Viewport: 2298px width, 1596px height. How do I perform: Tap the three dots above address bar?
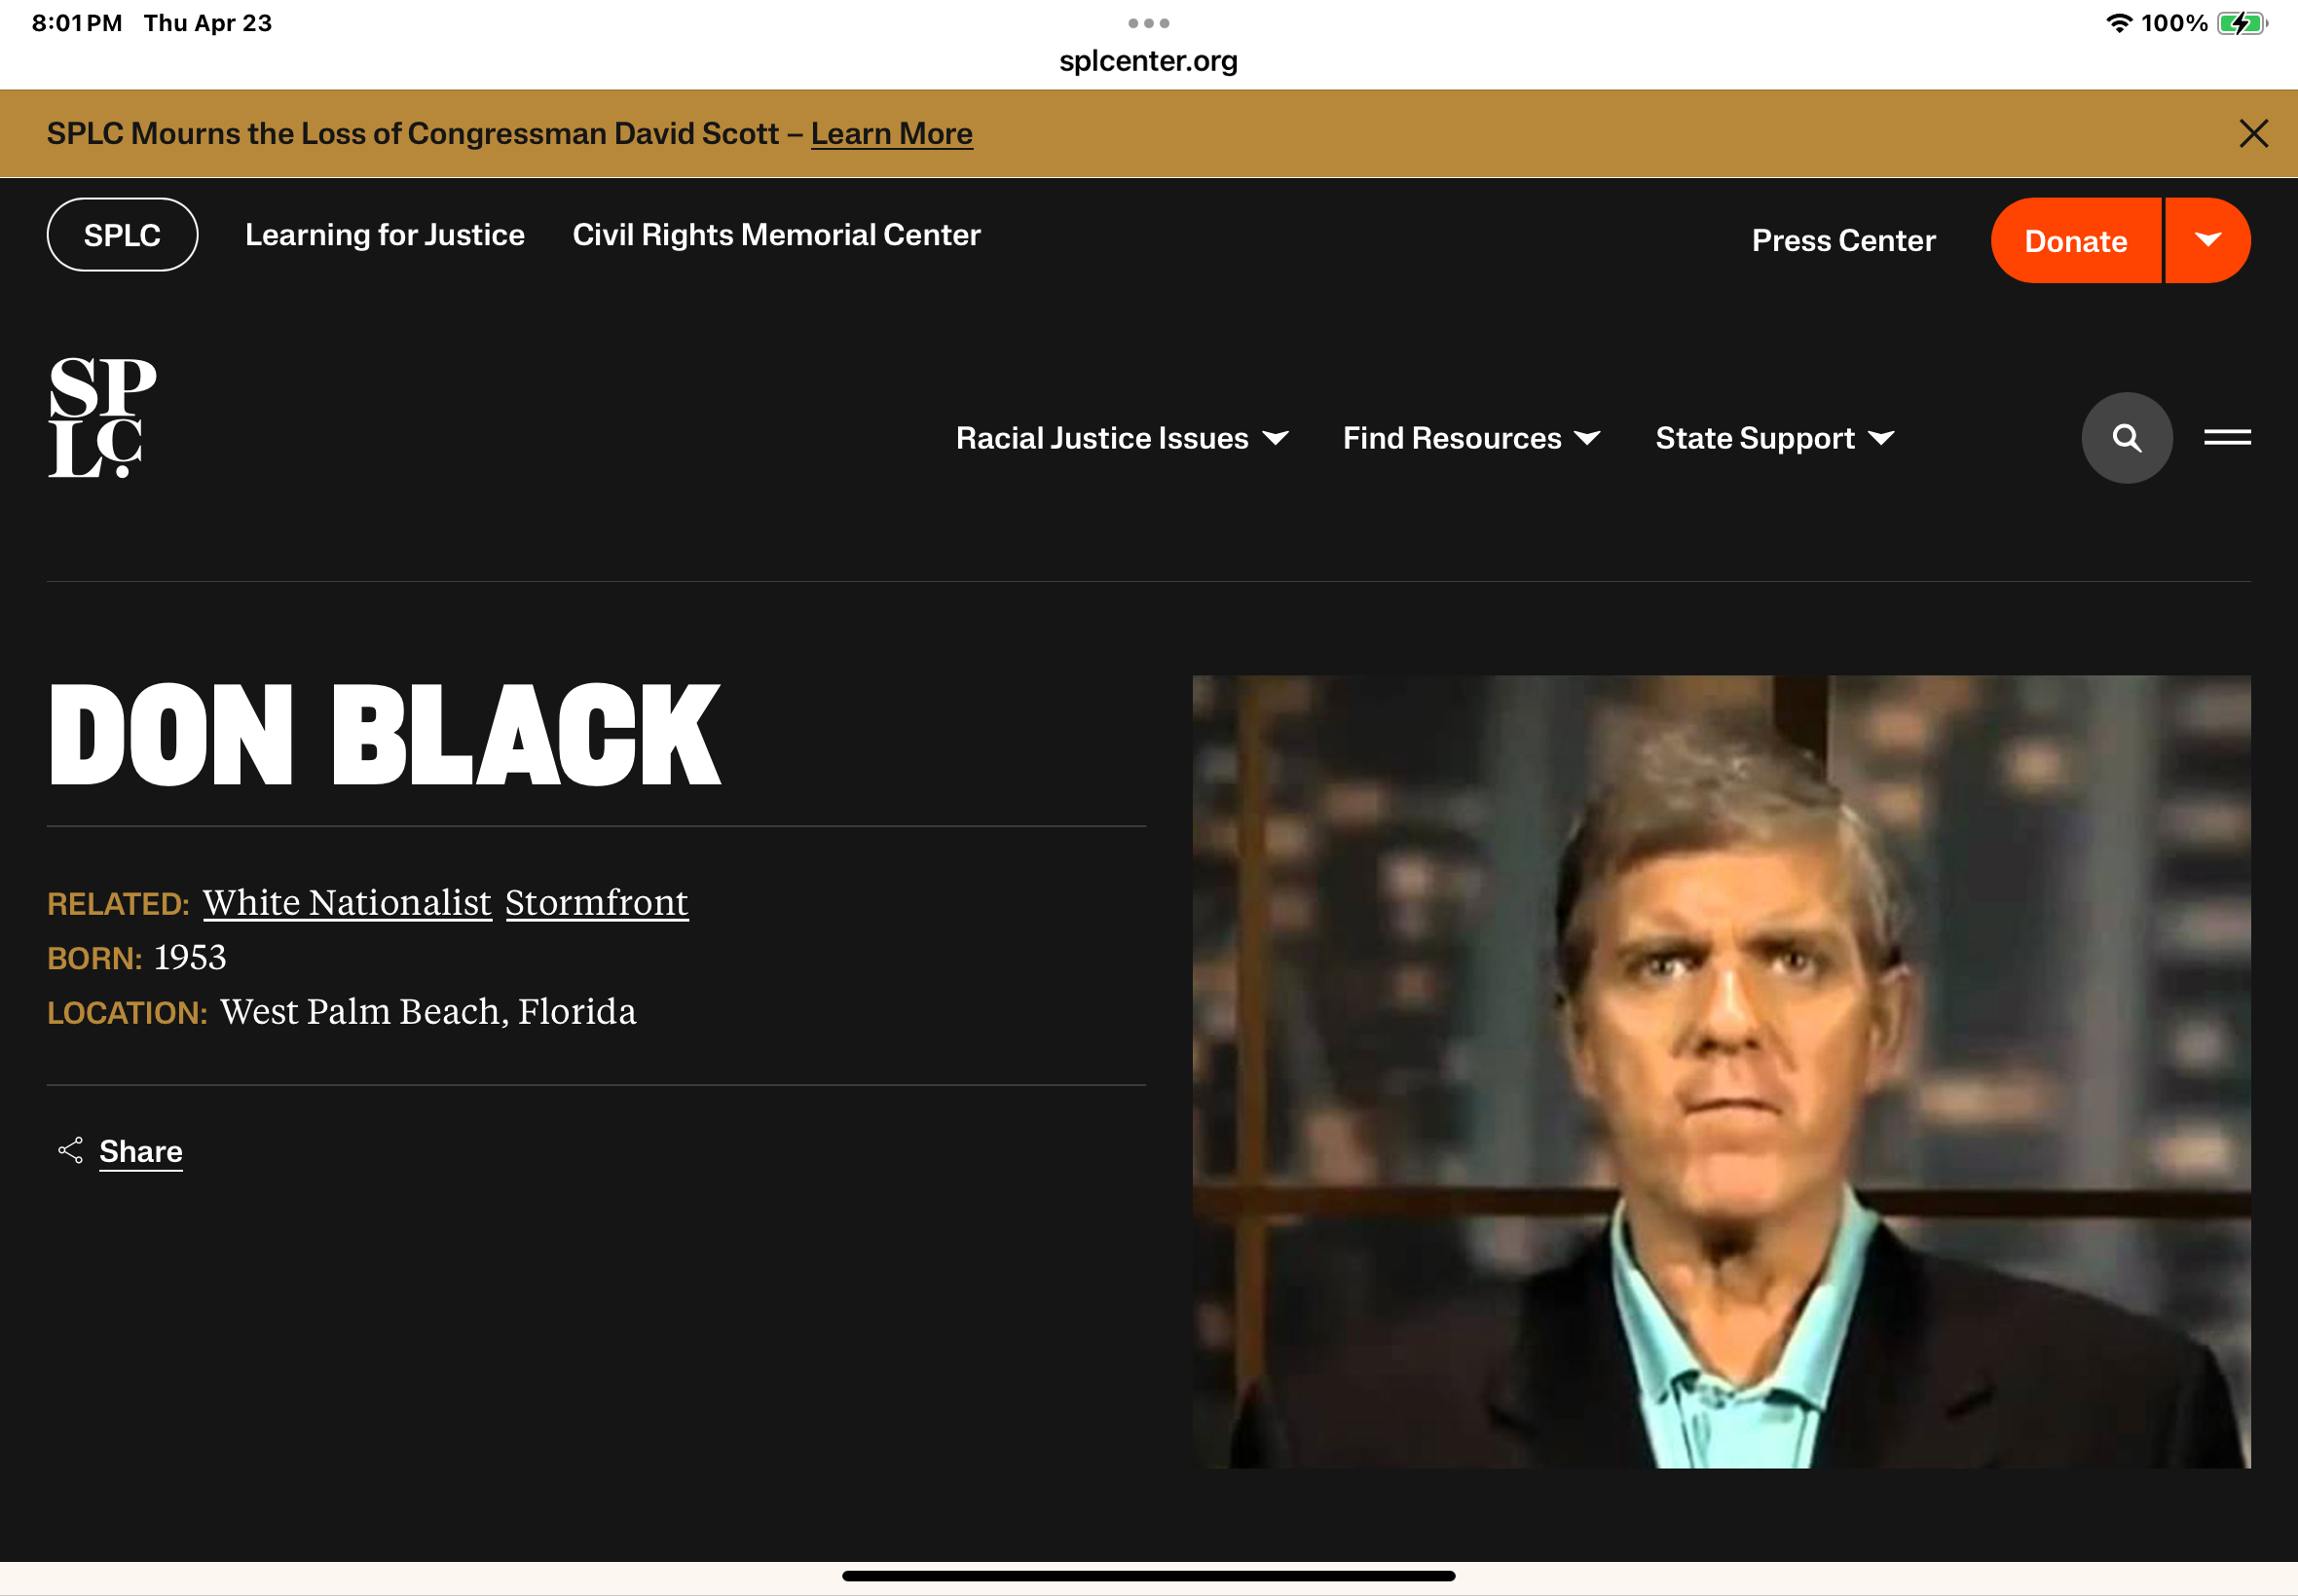tap(1147, 23)
